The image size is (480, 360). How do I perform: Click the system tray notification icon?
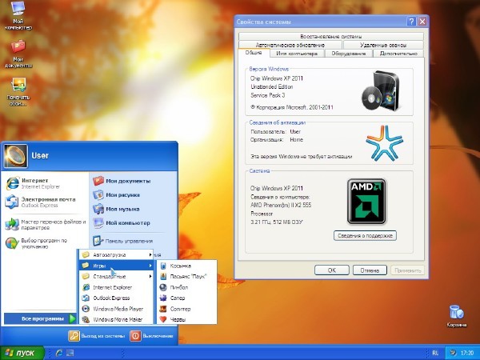click(x=454, y=353)
